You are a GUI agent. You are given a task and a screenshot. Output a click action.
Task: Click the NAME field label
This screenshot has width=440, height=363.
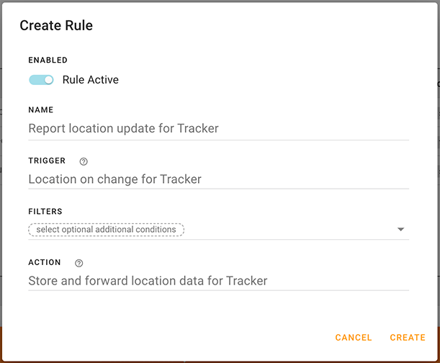(41, 110)
